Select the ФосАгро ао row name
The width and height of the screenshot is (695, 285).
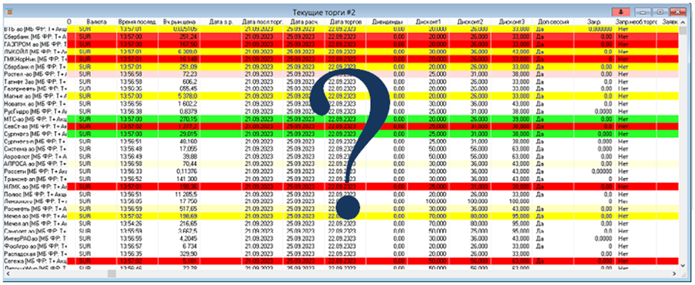[x=35, y=246]
